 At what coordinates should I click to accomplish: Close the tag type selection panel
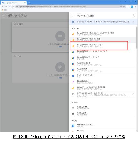tap(73, 15)
